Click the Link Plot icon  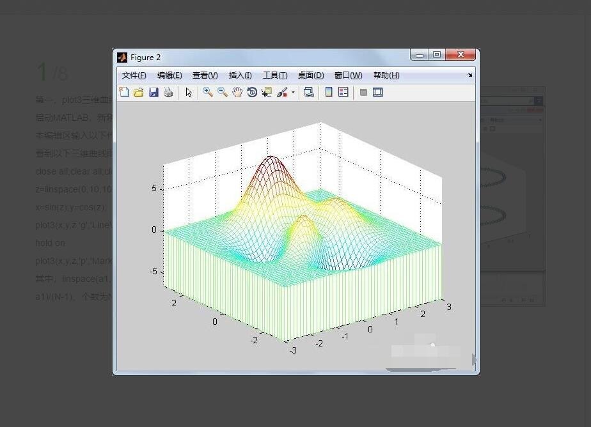tap(309, 92)
